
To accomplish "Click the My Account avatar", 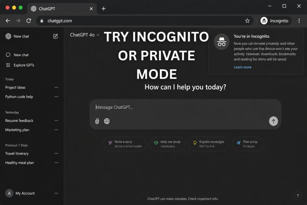I will click(x=9, y=193).
